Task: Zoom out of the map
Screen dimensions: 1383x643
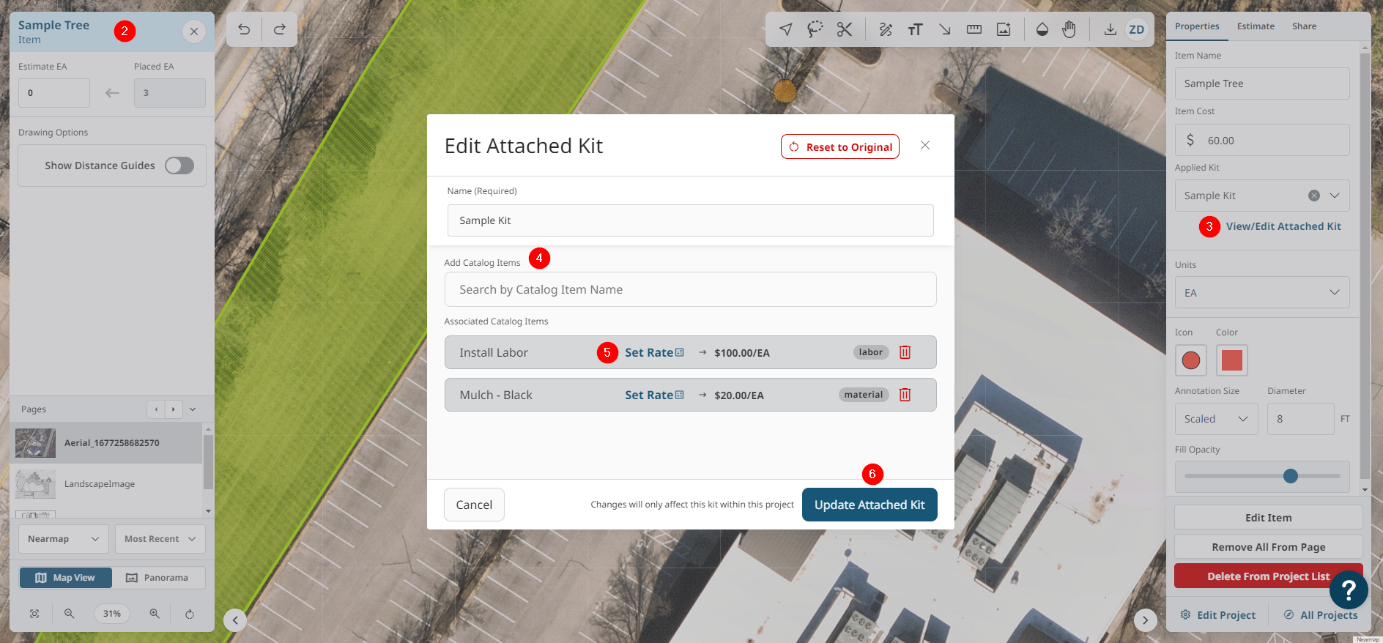Action: click(70, 614)
